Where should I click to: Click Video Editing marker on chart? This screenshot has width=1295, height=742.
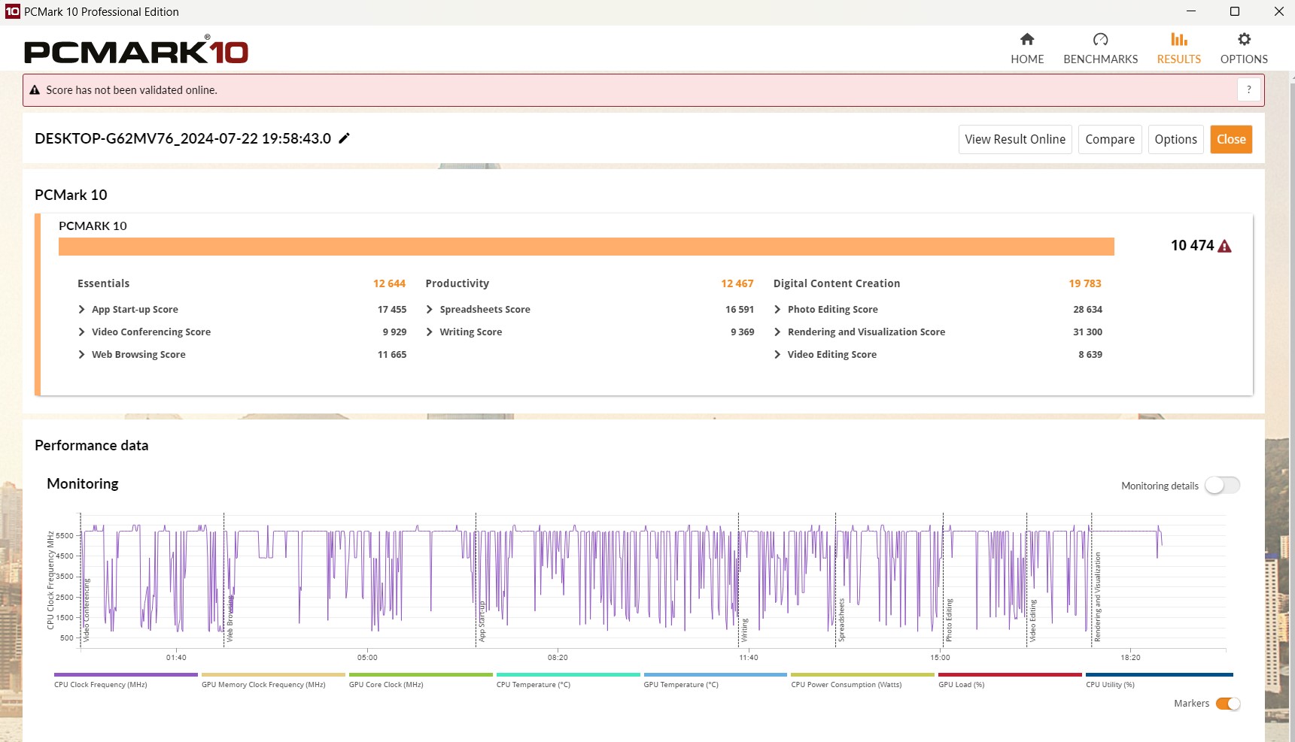click(x=1033, y=621)
